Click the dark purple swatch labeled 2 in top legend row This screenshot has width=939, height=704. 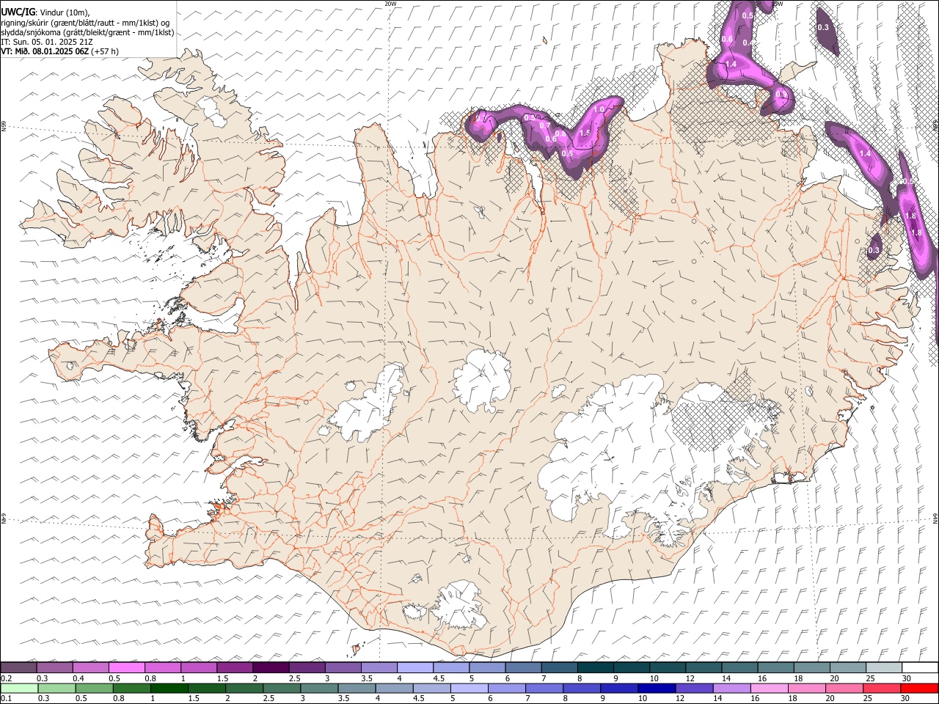270,668
